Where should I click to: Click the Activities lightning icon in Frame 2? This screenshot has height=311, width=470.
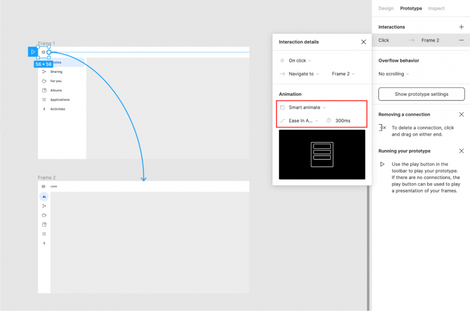[44, 243]
